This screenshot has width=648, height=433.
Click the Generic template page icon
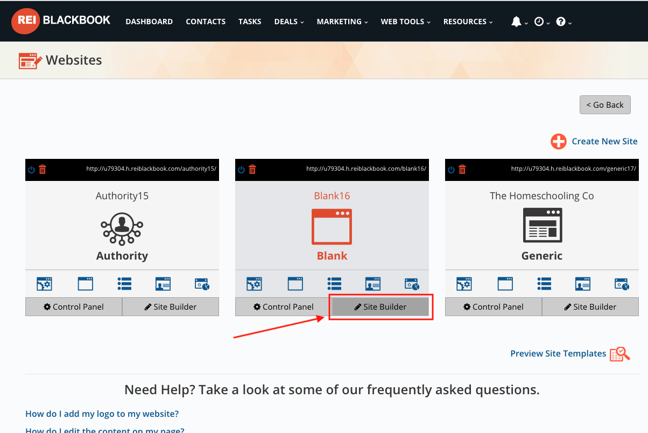point(543,225)
